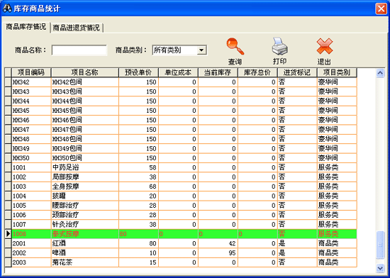Click the scrollbar down arrow
The width and height of the screenshot is (390, 278).
[x=380, y=268]
